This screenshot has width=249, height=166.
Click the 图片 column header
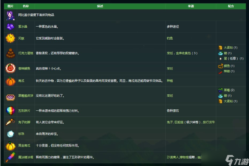click(x=10, y=6)
